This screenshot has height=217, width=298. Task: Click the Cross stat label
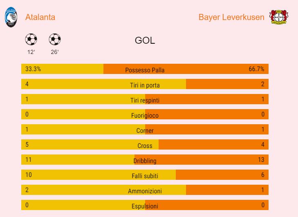point(145,146)
